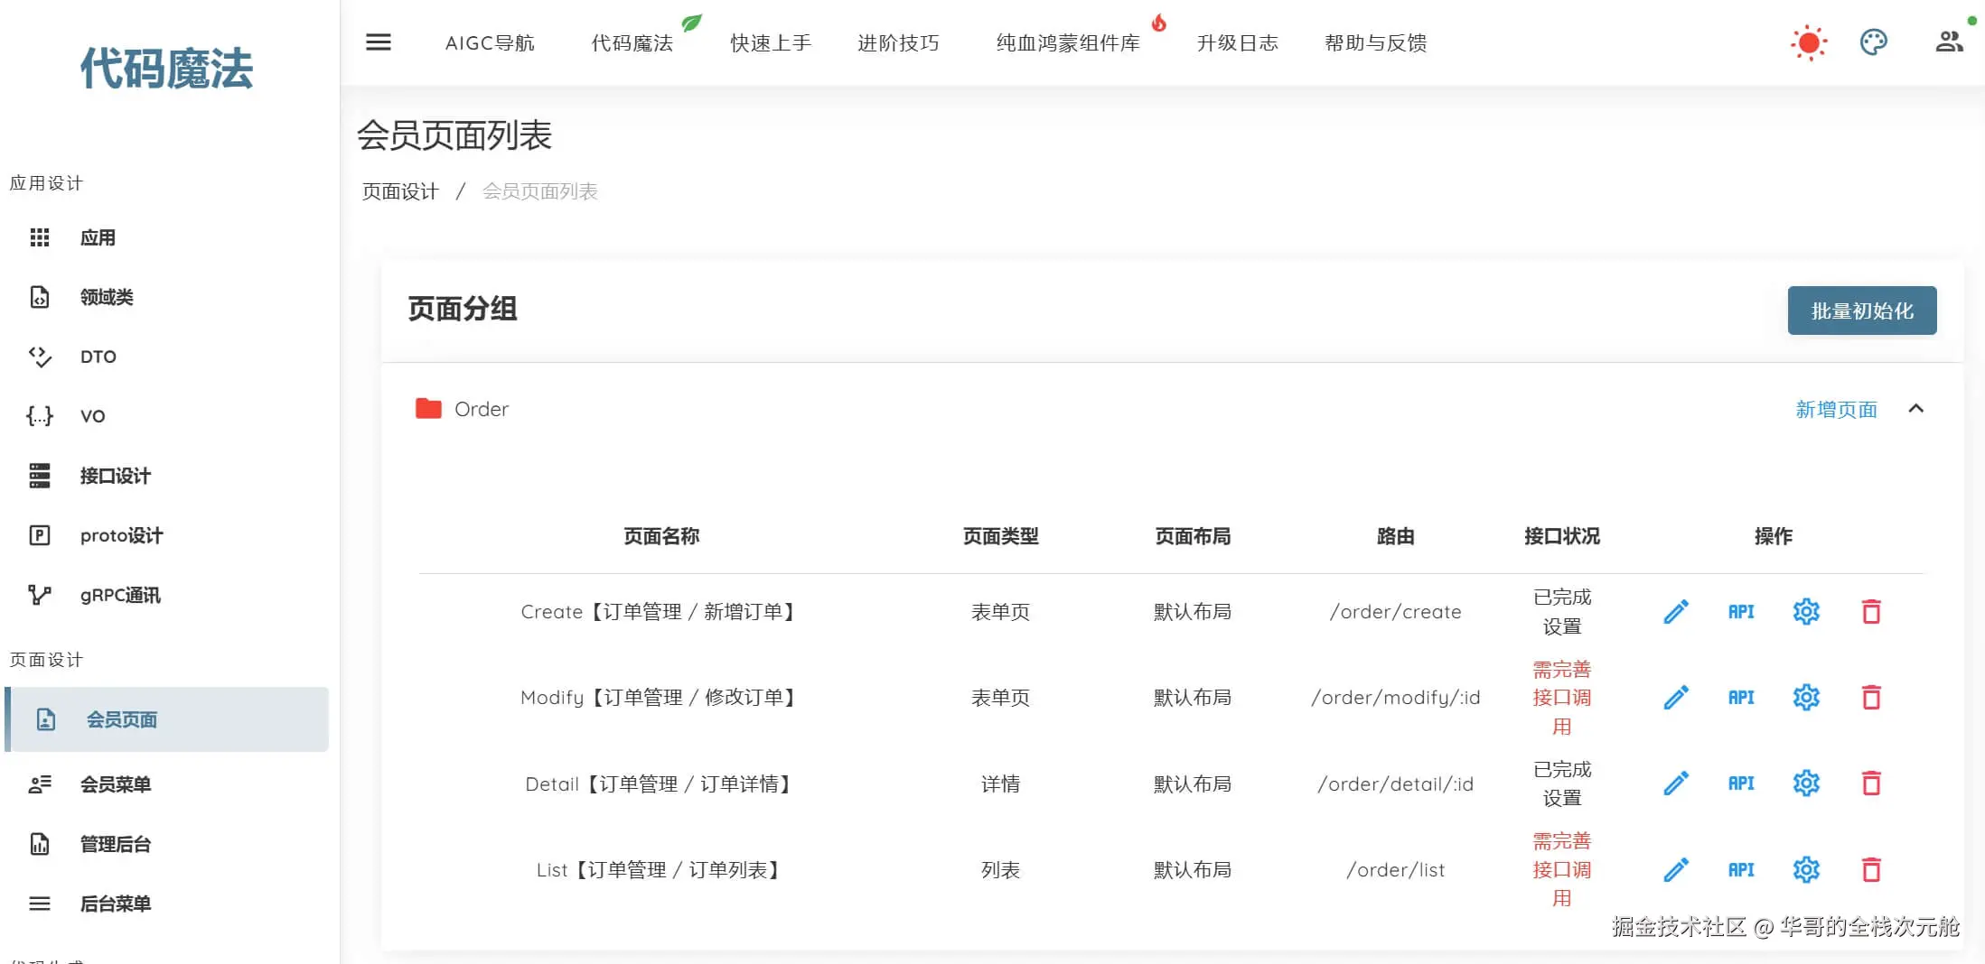Toggle light mode sun icon
The height and width of the screenshot is (964, 1985).
coord(1809,42)
